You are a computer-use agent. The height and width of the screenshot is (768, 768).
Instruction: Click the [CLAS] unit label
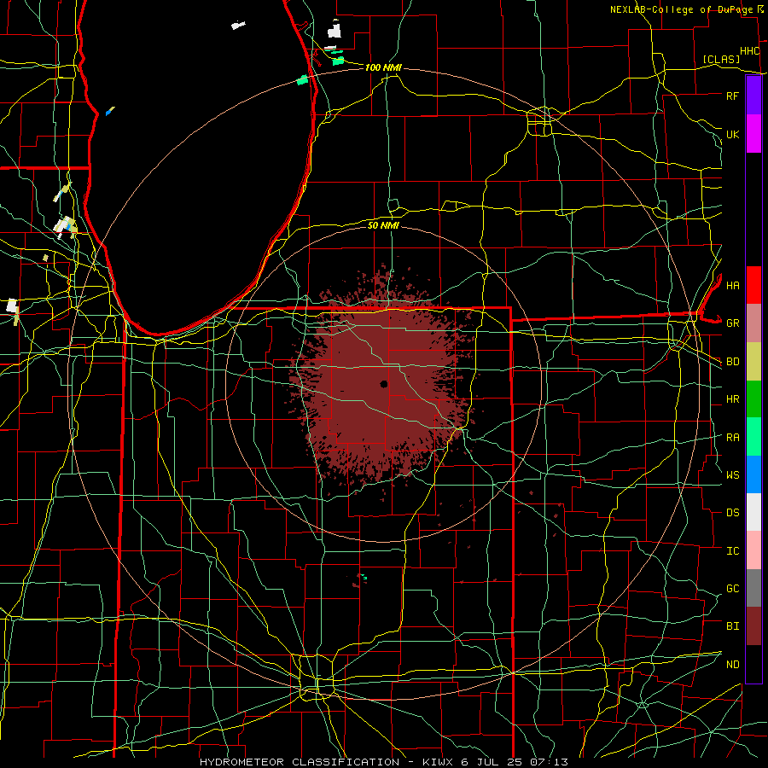click(x=721, y=59)
